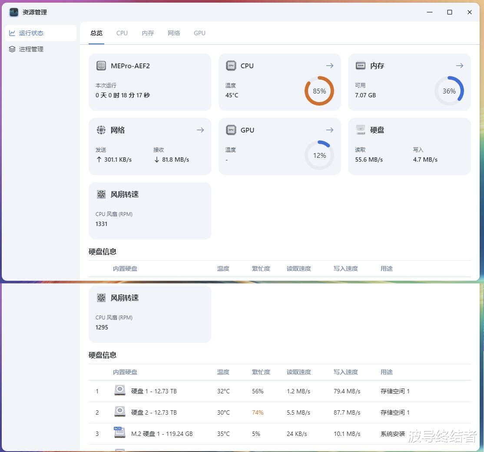
Task: Click the globe icon on 网络 card
Action: [101, 130]
